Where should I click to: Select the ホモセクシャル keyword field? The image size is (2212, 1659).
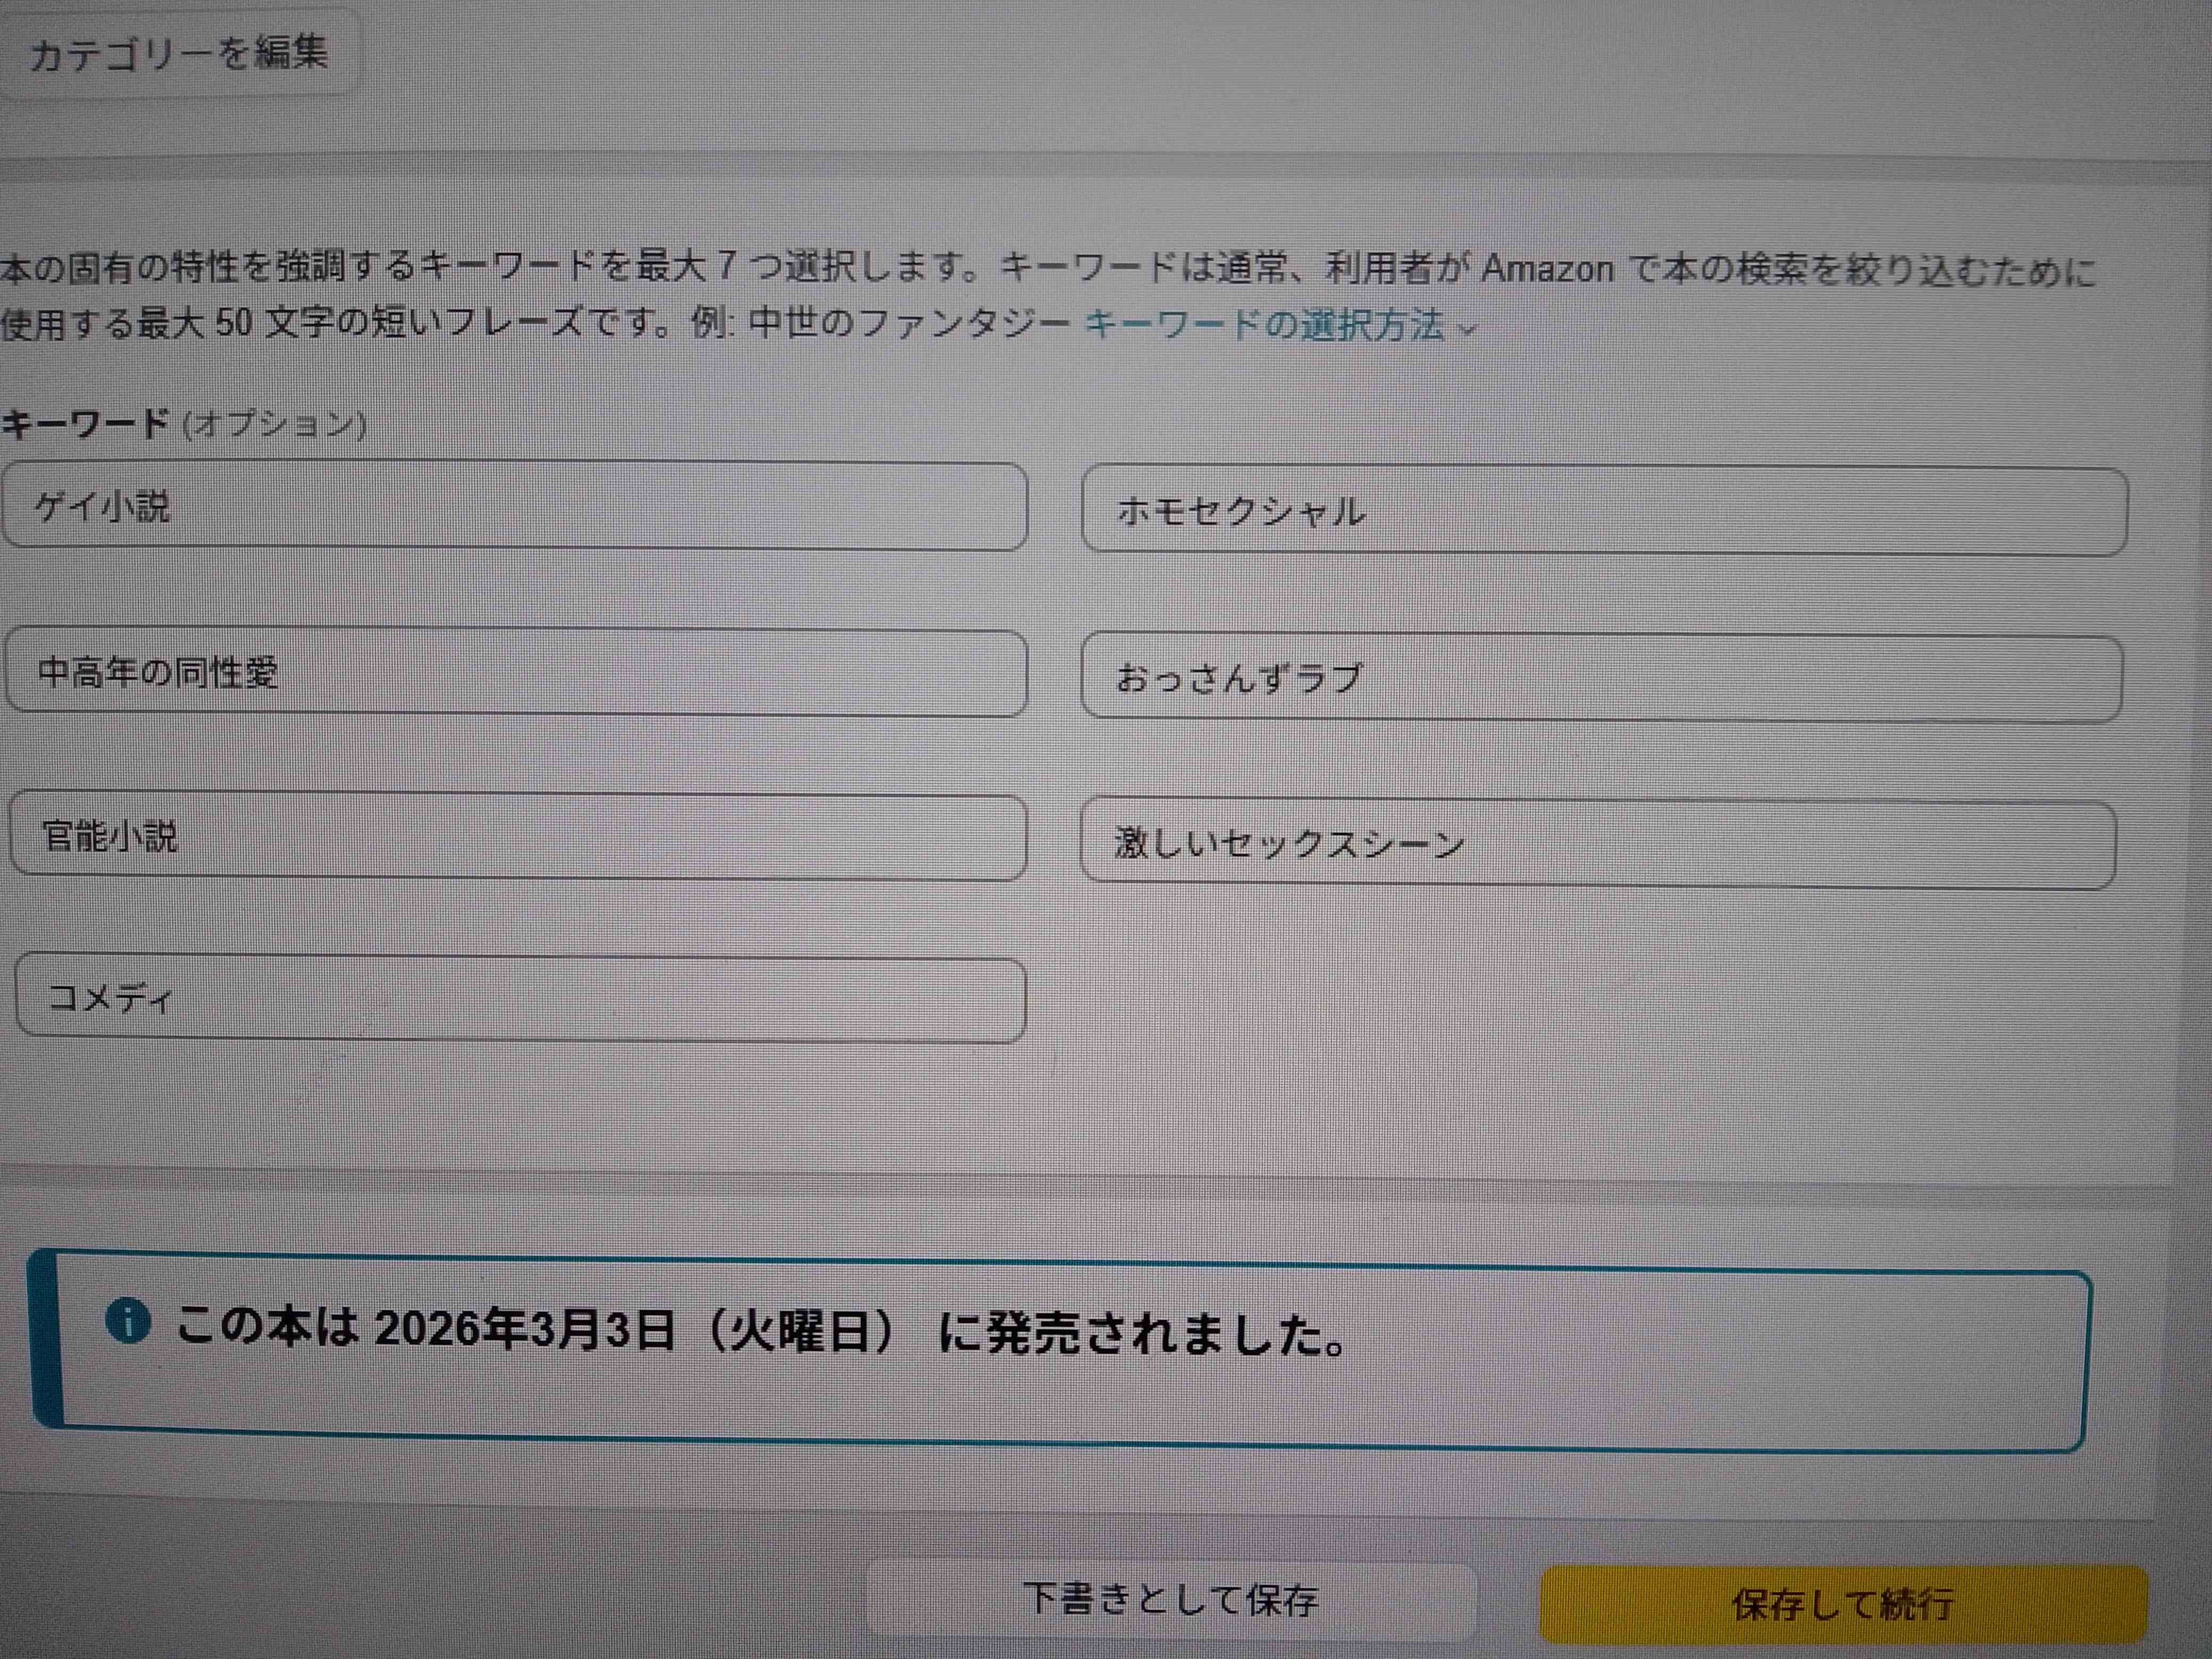point(1604,511)
